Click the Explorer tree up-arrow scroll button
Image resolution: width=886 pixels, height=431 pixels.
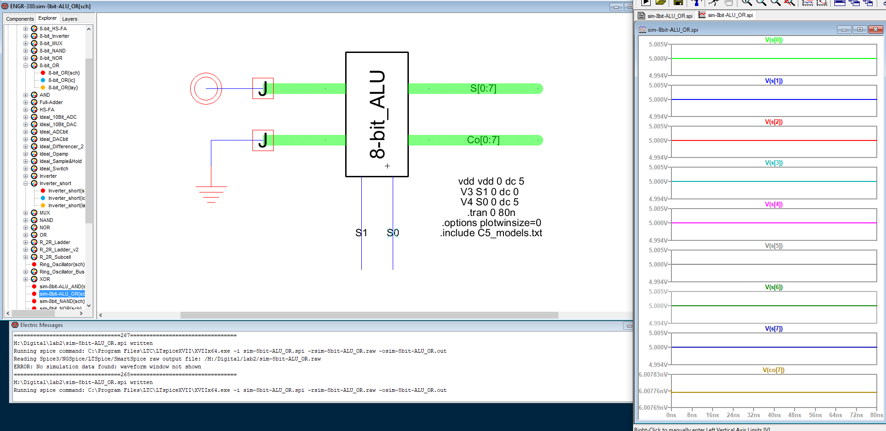89,29
